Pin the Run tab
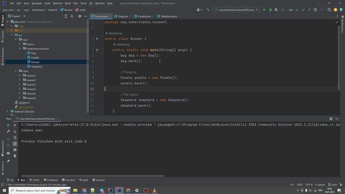Image resolution: width=345 pixels, height=194 pixels. (x=8, y=161)
